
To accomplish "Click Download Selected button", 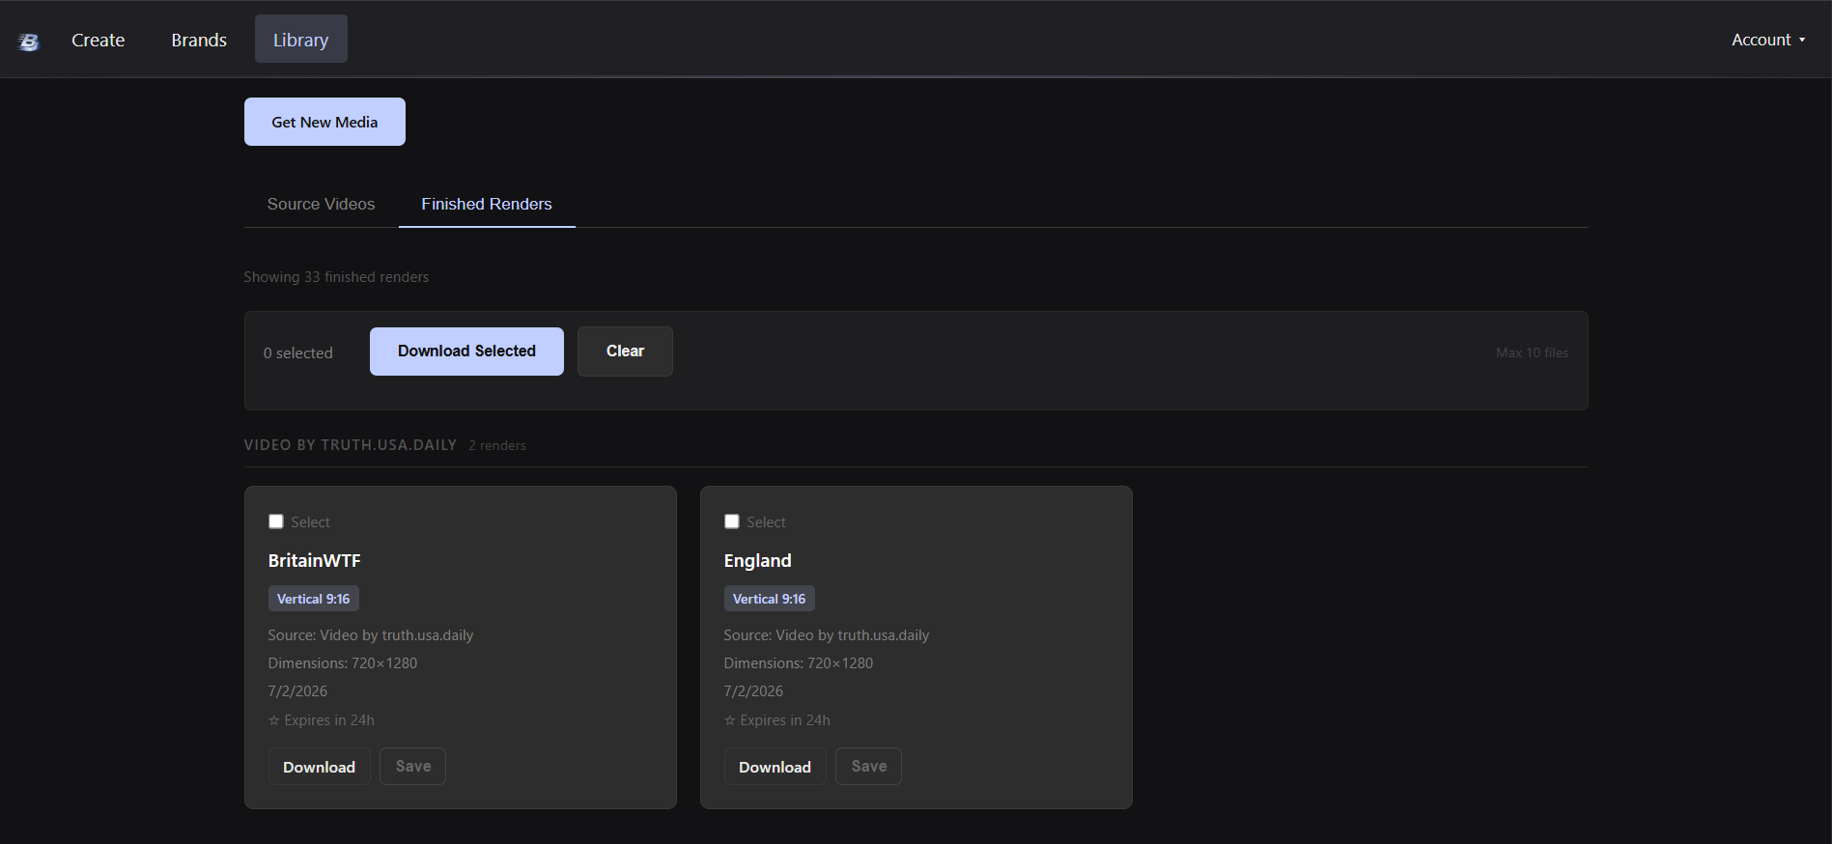I will (466, 352).
